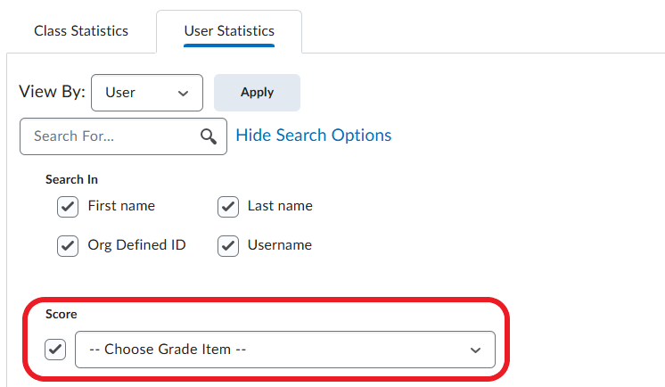Image resolution: width=665 pixels, height=387 pixels.
Task: Select the User Statistics tab
Action: pyautogui.click(x=229, y=31)
